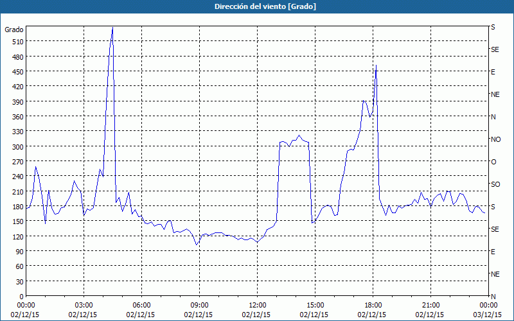Viewport: 514px width, 321px height.
Task: Click the 60 degree axis label
Action: click(20, 266)
